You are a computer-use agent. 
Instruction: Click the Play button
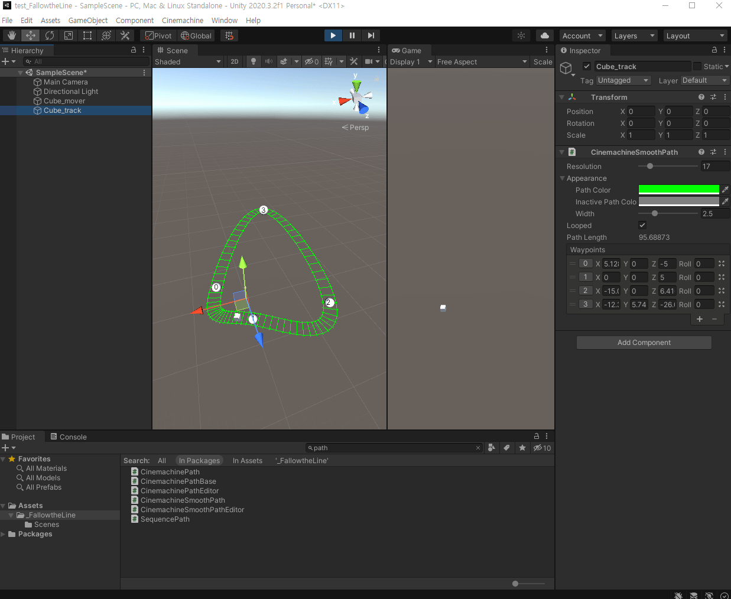[x=333, y=35]
